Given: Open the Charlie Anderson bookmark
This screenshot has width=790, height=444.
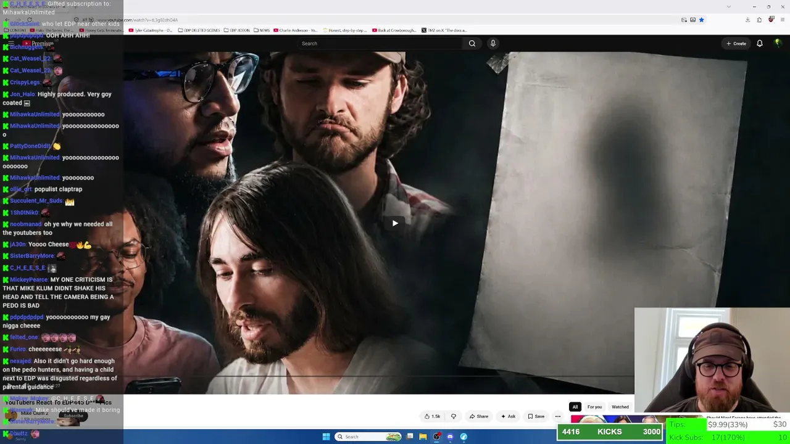Looking at the screenshot, I should 296,30.
